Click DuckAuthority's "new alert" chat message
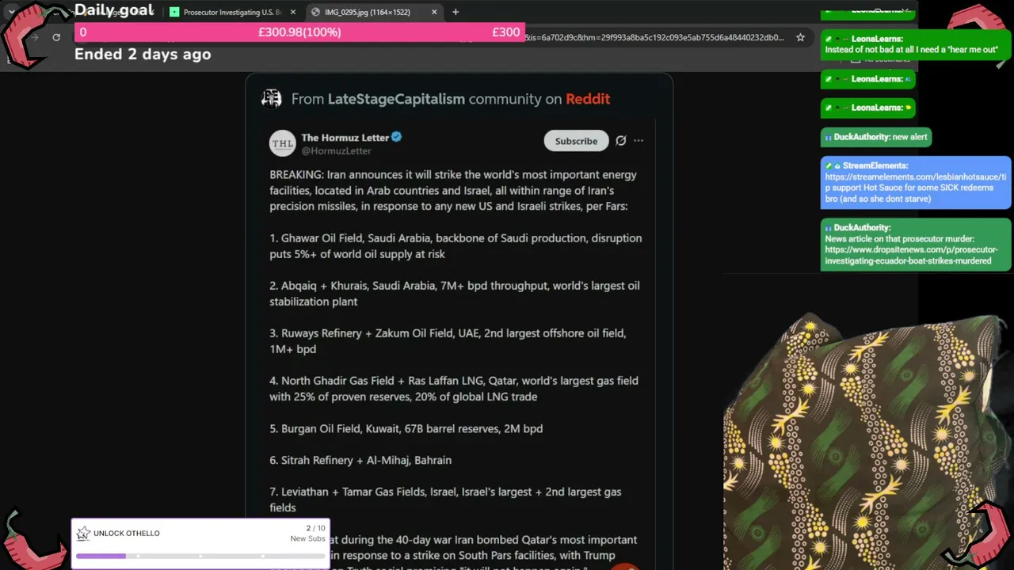The width and height of the screenshot is (1014, 570). pos(875,137)
